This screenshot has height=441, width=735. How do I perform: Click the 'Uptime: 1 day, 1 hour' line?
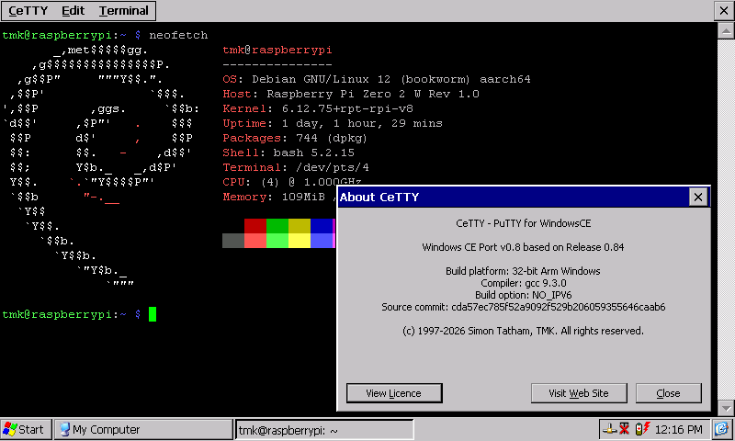tap(333, 123)
